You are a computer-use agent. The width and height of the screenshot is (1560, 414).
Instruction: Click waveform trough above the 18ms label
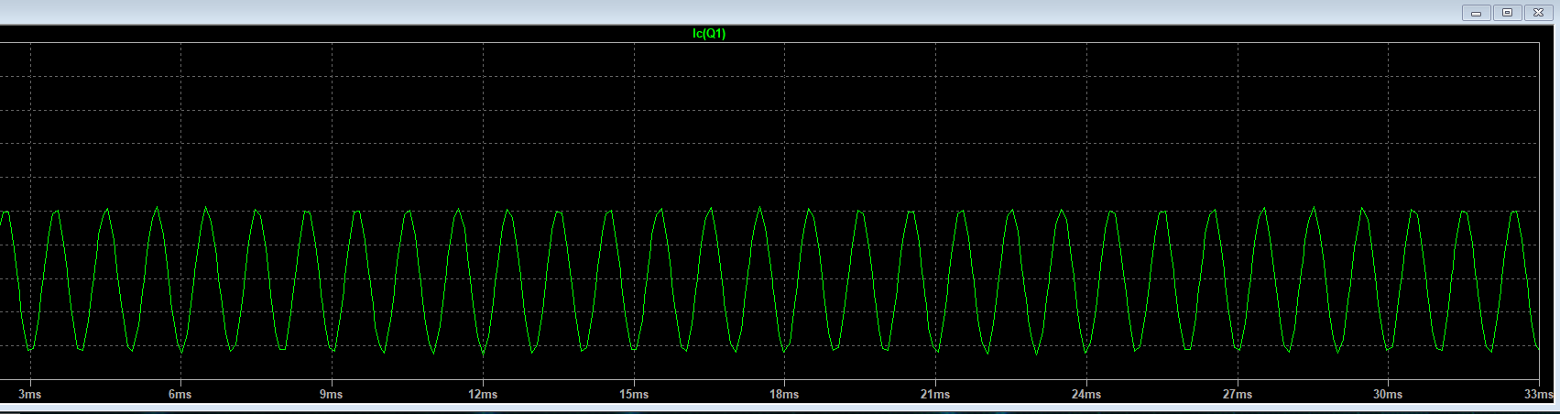tap(784, 351)
